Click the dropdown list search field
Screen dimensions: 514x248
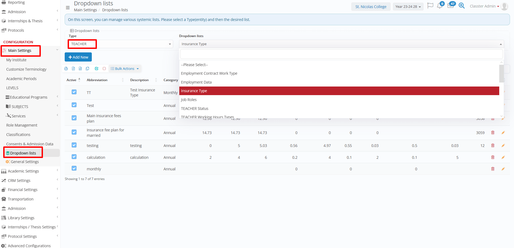click(x=341, y=54)
